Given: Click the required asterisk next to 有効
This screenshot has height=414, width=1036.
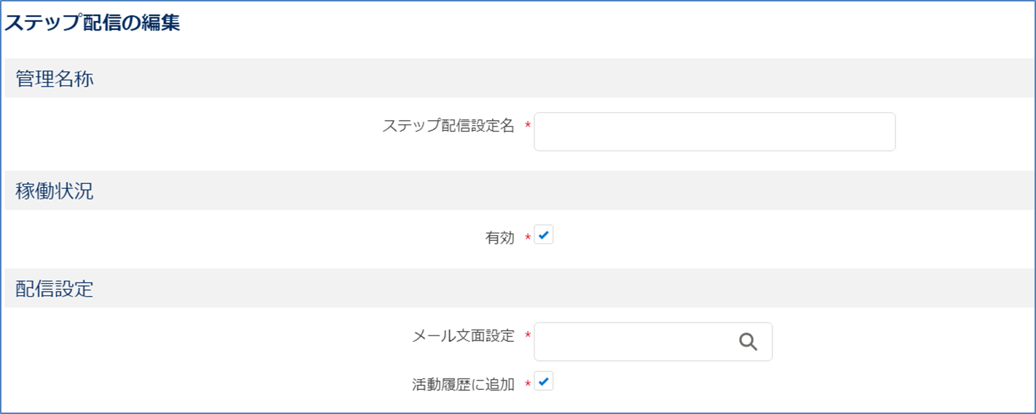Looking at the screenshot, I should point(527,238).
